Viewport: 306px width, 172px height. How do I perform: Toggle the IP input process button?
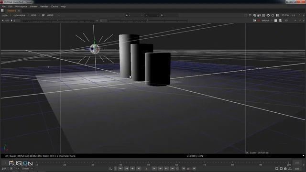point(44,15)
